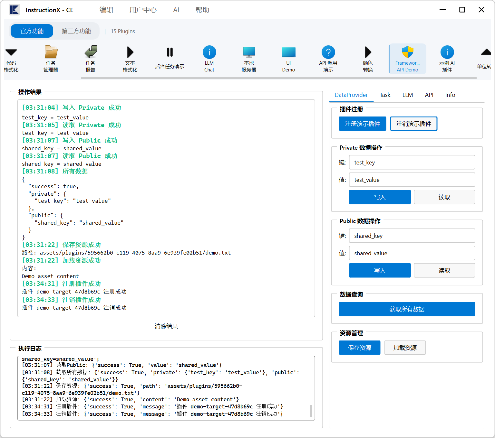
Task: Switch to 官方功能 plugin list
Action: (x=32, y=31)
